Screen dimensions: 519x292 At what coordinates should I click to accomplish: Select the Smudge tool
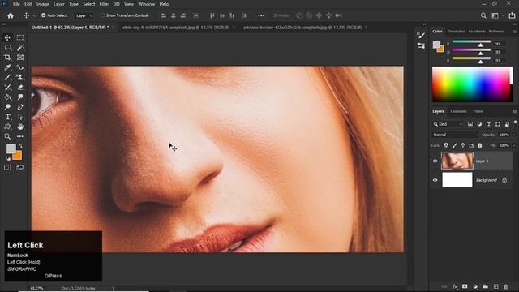(x=20, y=97)
